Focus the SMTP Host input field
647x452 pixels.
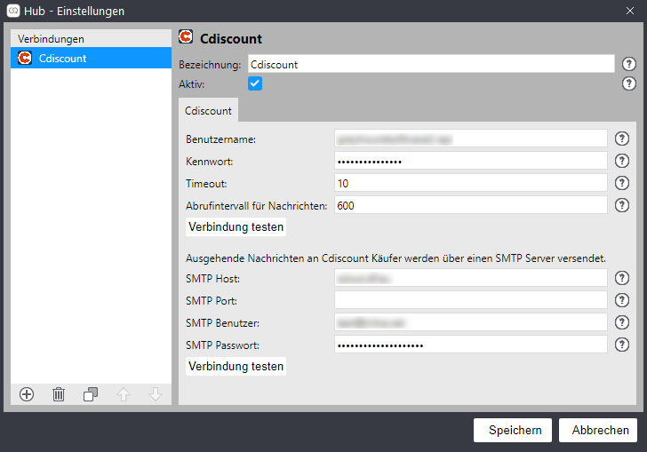point(471,278)
